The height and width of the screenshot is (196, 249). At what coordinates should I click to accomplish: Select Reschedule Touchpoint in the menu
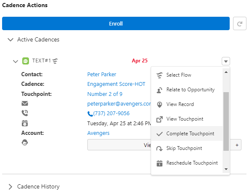tap(187, 163)
